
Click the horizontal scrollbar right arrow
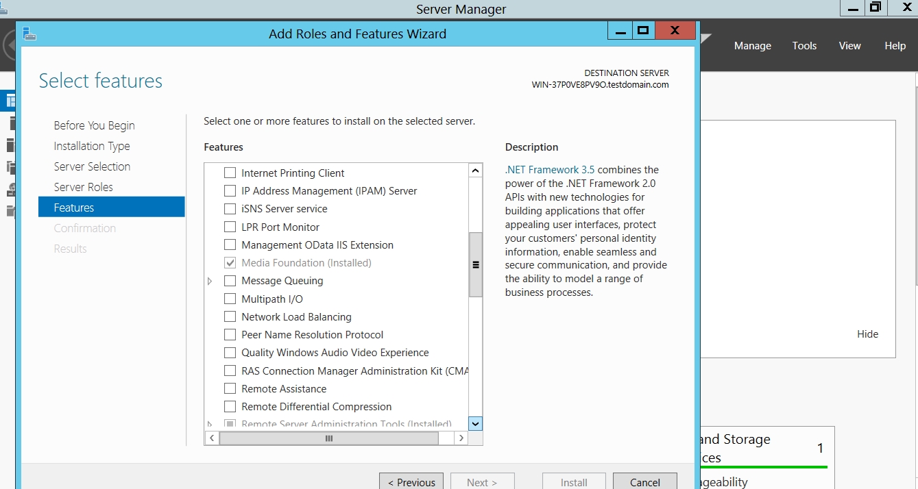(x=461, y=438)
